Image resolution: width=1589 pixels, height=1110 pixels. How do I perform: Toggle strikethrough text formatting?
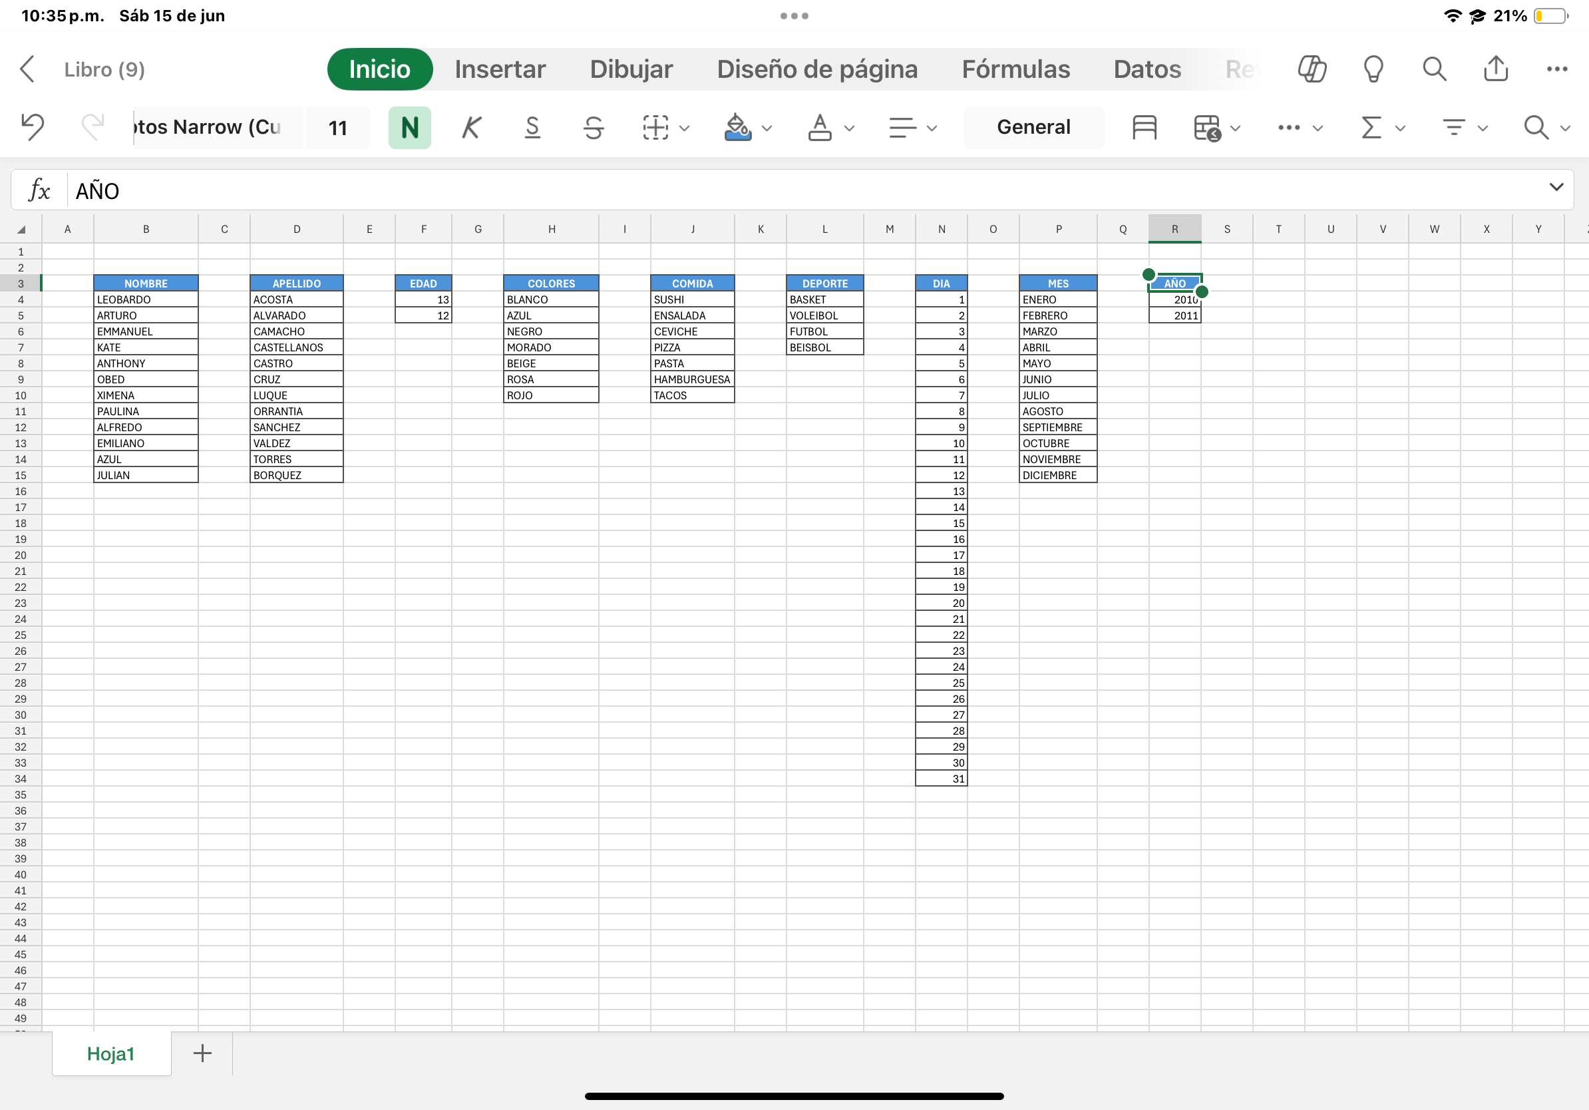pyautogui.click(x=593, y=127)
